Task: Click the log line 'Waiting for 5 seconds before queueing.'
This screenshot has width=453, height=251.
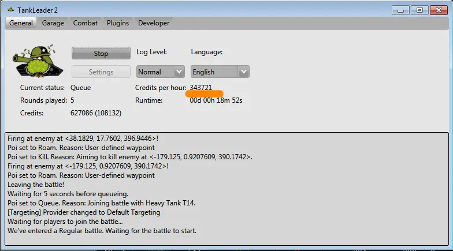Action: coord(68,194)
